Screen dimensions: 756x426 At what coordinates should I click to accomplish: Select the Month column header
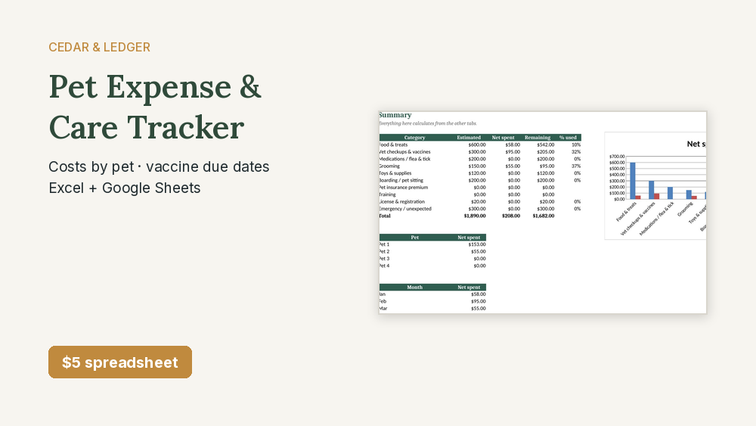(414, 287)
